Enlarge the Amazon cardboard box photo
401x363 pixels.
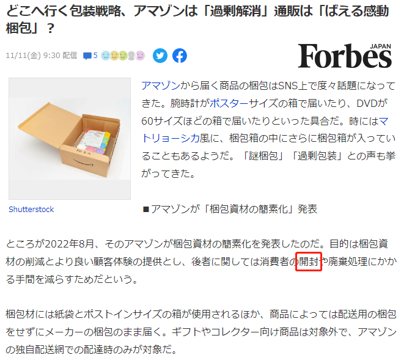click(x=70, y=139)
